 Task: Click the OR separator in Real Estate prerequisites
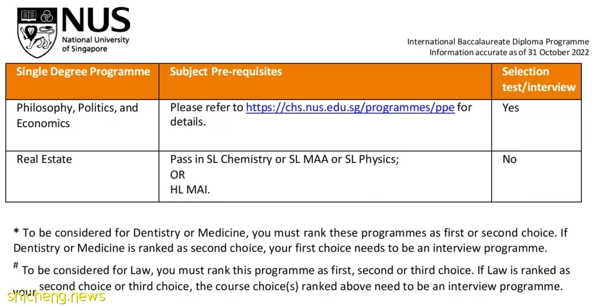(177, 175)
